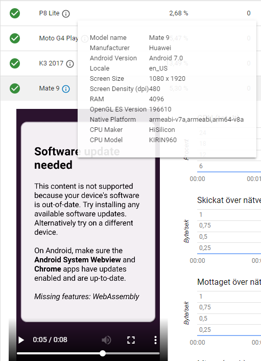
Task: Select the Moto G4 Play device name
Action: 58,38
